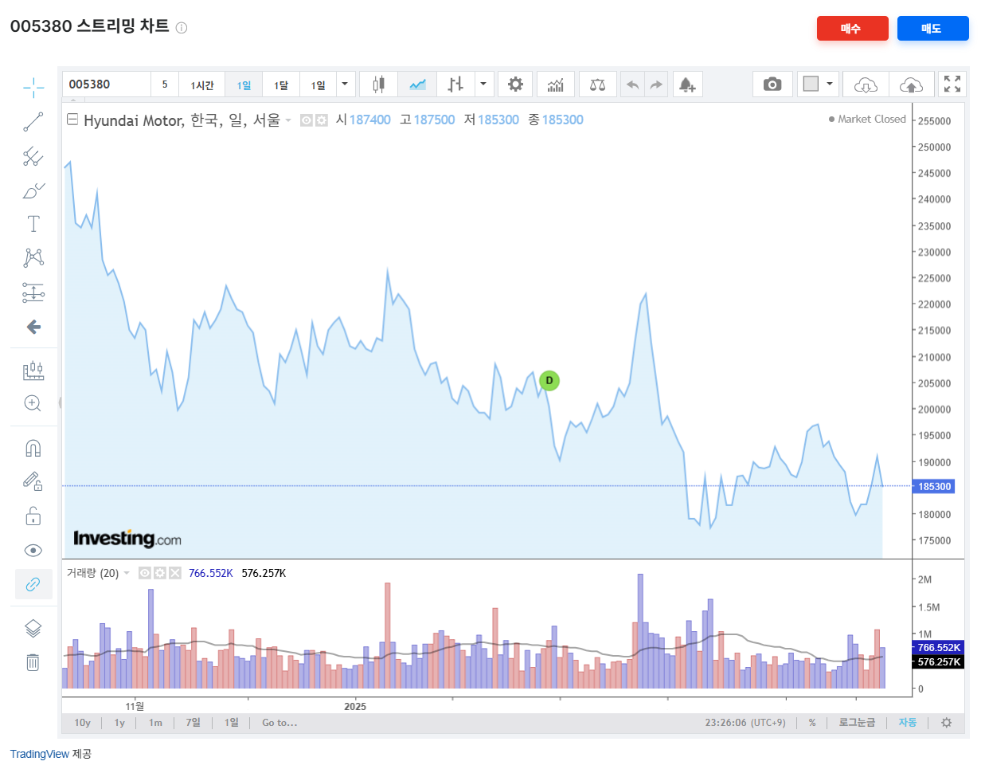Toggle hide all drawing tools eye
985x773 pixels.
[x=33, y=551]
